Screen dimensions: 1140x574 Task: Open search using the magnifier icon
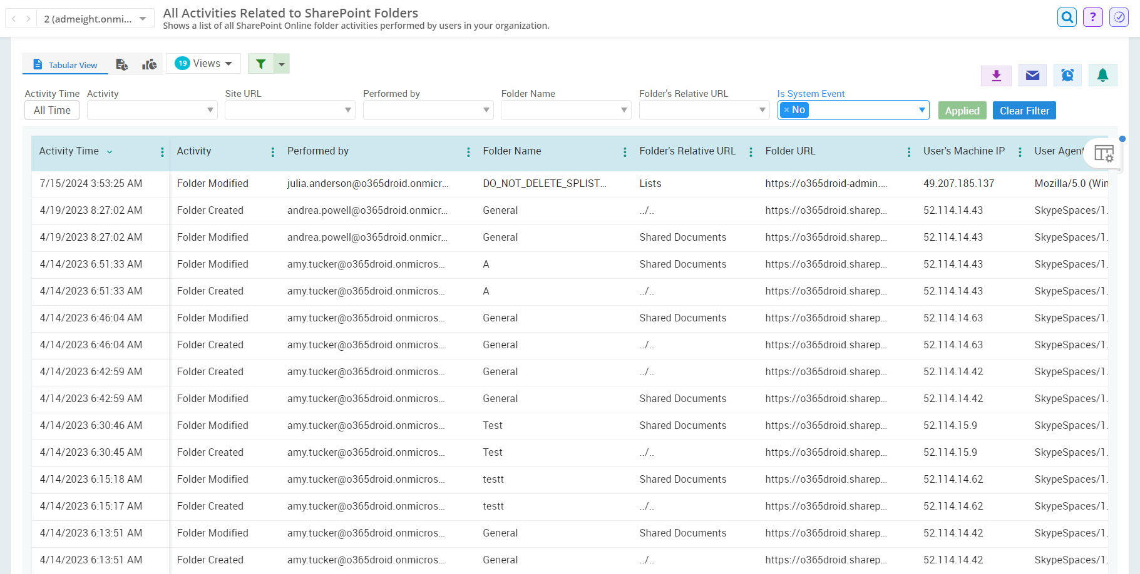pos(1067,17)
